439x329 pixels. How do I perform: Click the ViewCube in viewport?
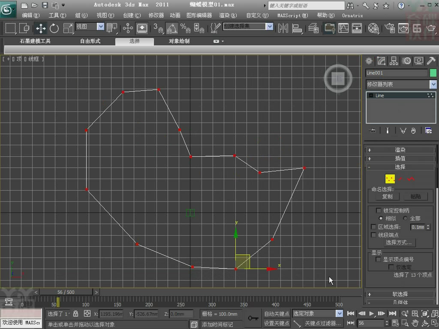(x=338, y=79)
